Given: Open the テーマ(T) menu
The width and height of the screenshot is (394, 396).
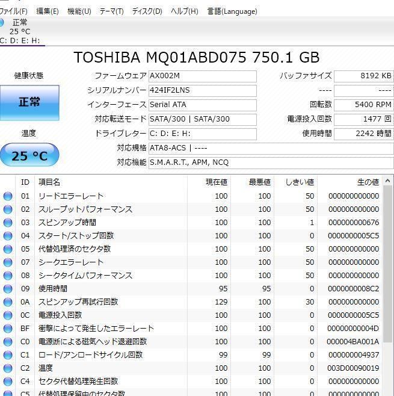Looking at the screenshot, I should coord(111,11).
